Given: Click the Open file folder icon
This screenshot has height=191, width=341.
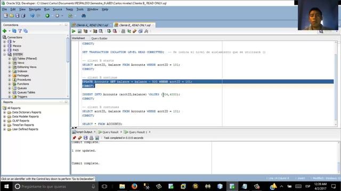Looking at the screenshot, I should [12, 15].
